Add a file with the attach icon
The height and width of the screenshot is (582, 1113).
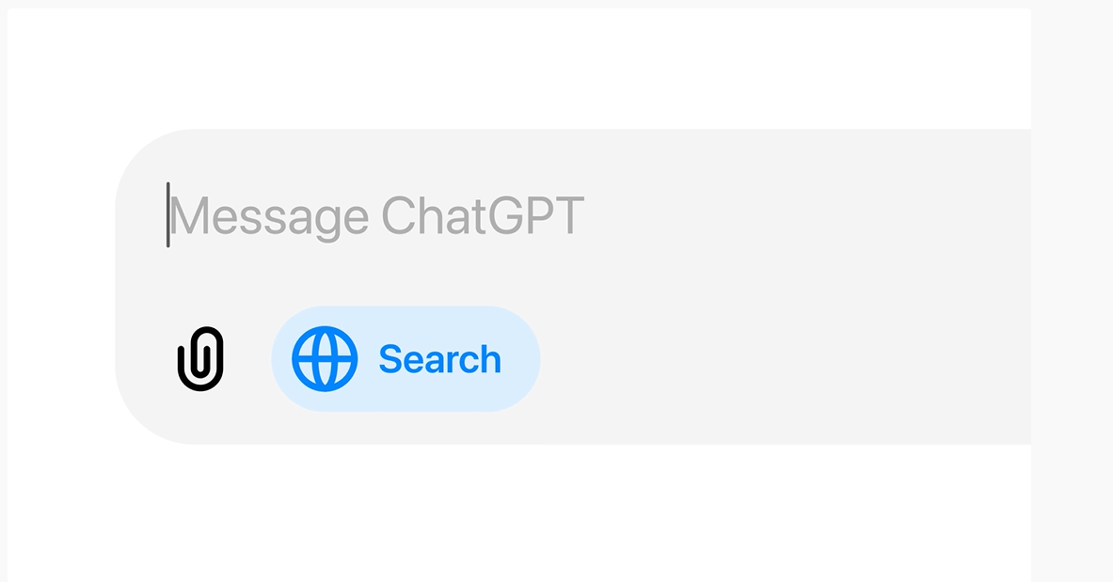pyautogui.click(x=200, y=358)
